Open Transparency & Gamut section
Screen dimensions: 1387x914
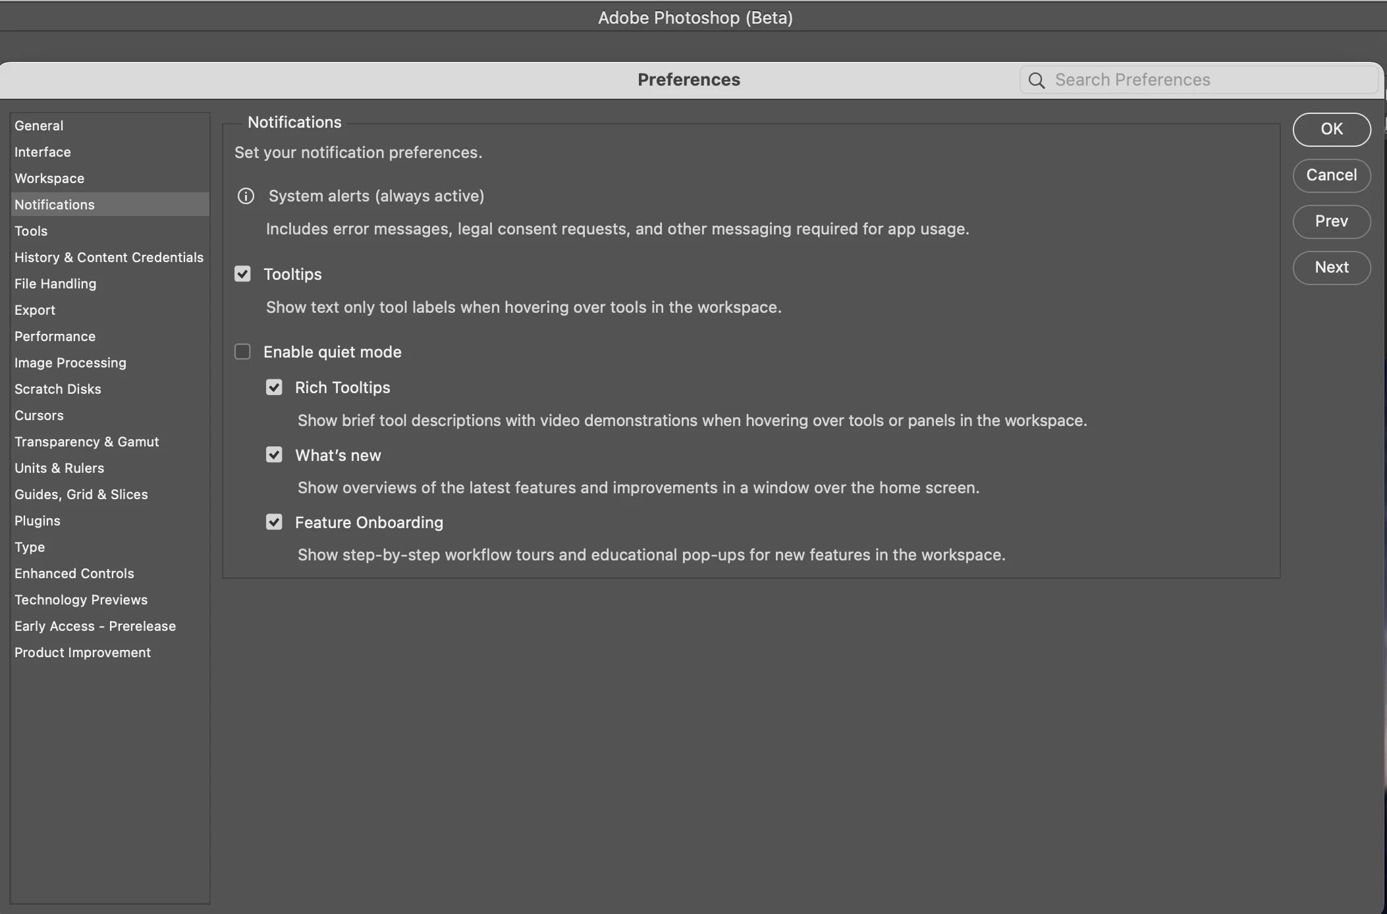pos(110,442)
